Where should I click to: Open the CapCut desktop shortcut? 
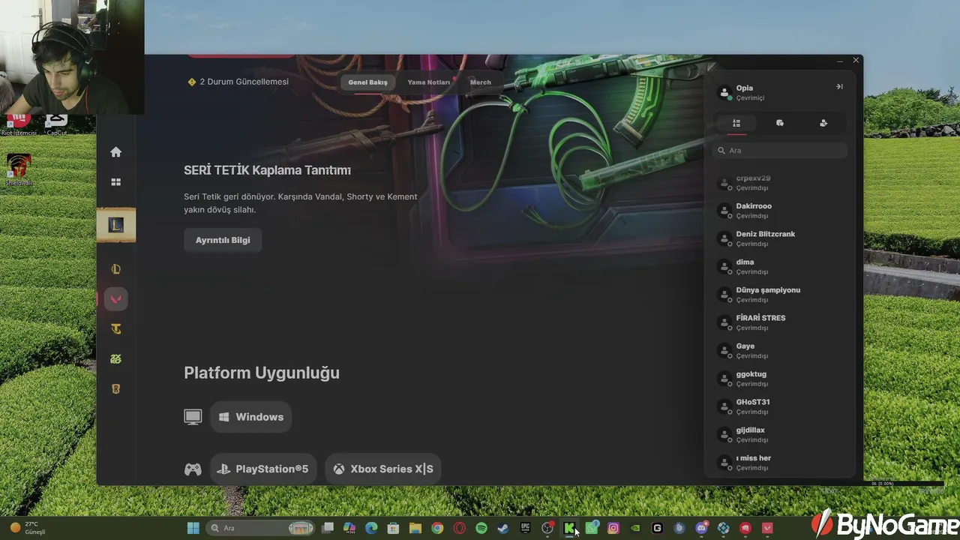57,125
